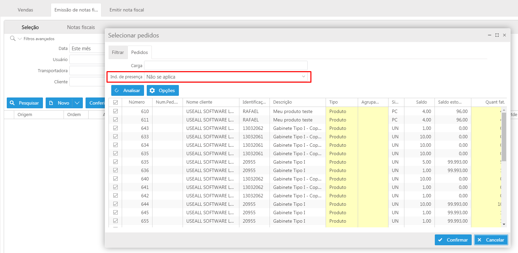Expand the Filtros avançados section

tap(20, 39)
